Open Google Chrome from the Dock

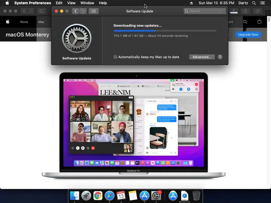click(98, 196)
